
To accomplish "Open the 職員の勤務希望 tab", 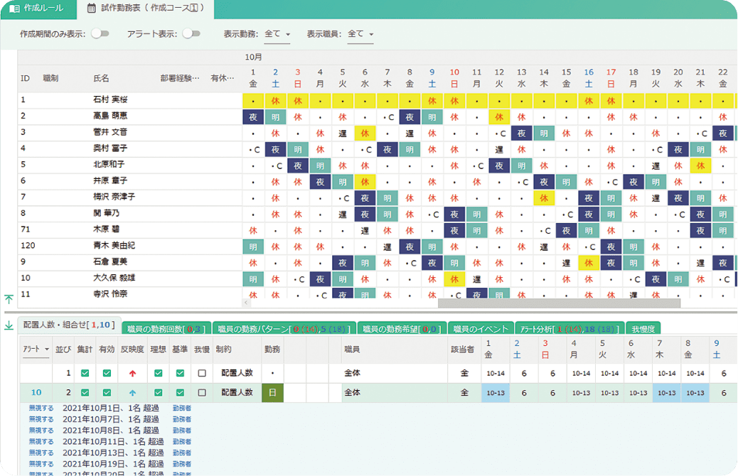I will [402, 328].
